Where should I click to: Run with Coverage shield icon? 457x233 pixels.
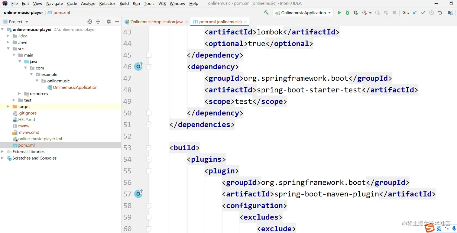click(356, 13)
